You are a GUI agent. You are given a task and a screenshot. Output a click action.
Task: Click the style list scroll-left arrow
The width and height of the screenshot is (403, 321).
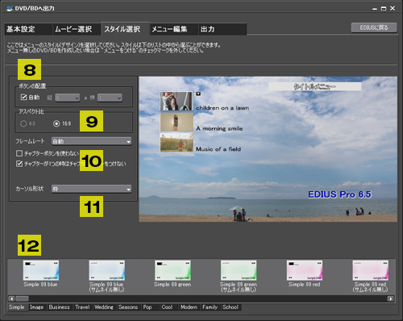click(11, 298)
